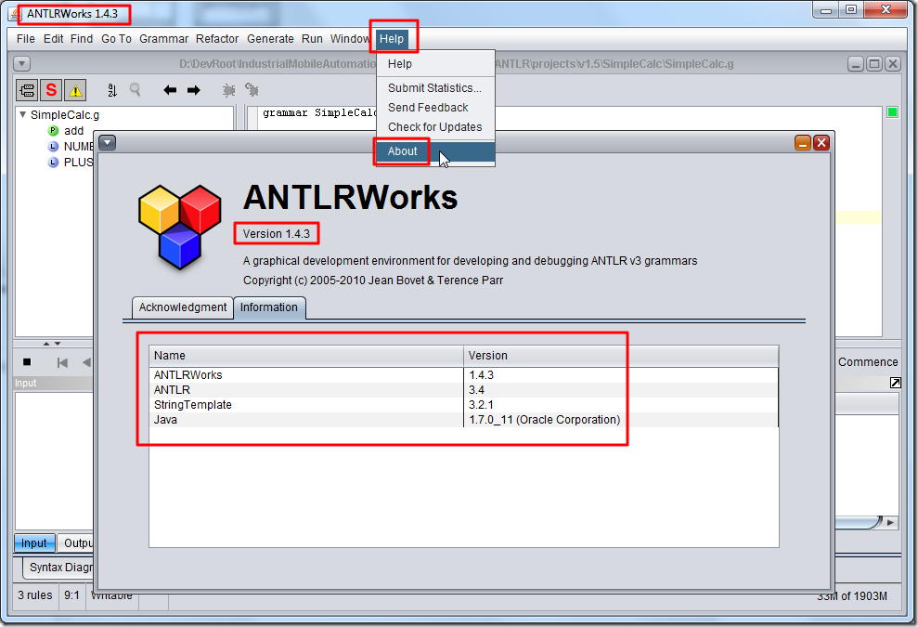918x627 pixels.
Task: Open the document window dropdown arrow
Action: coord(21,63)
